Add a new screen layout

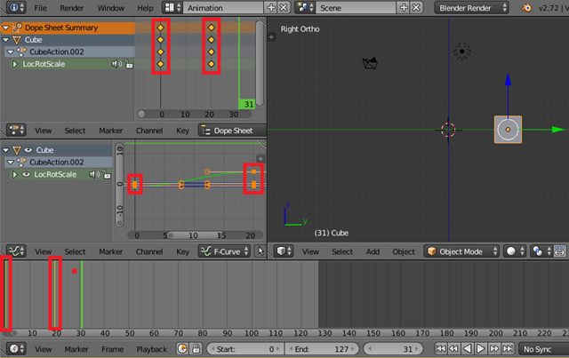point(271,8)
